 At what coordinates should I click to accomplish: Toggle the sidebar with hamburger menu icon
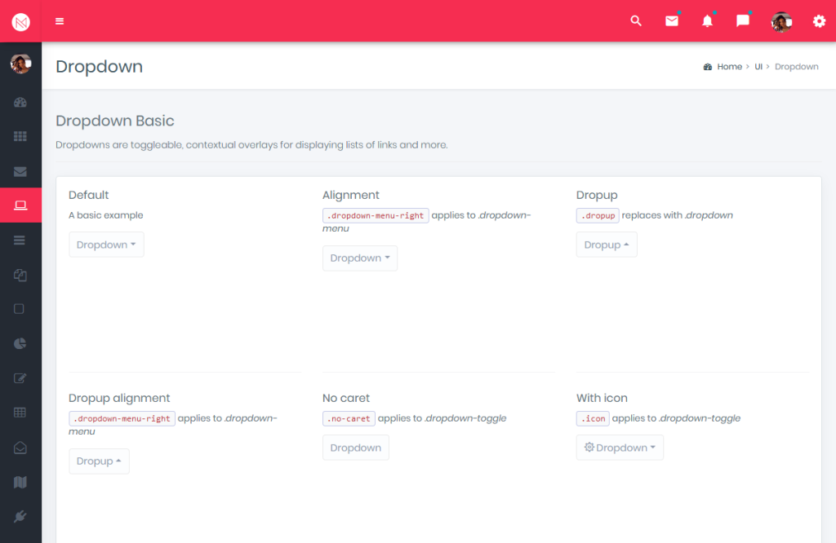pyautogui.click(x=60, y=21)
